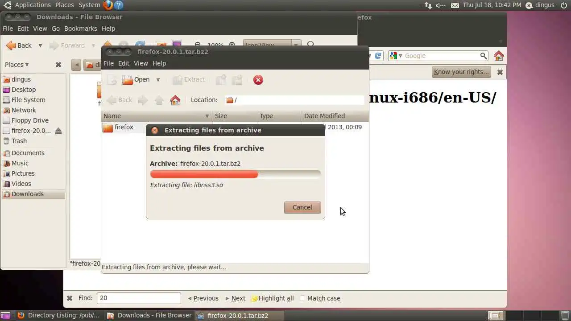
Task: Click the Add folder icon in archive toolbar
Action: coord(237,80)
